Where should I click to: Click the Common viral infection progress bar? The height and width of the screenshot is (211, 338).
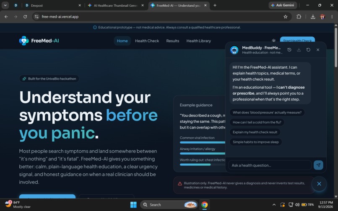pyautogui.click(x=203, y=142)
